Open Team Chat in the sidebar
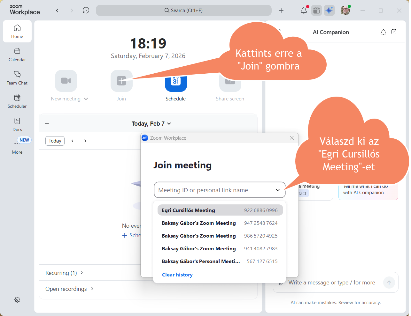Image resolution: width=411 pixels, height=316 pixels. click(17, 78)
